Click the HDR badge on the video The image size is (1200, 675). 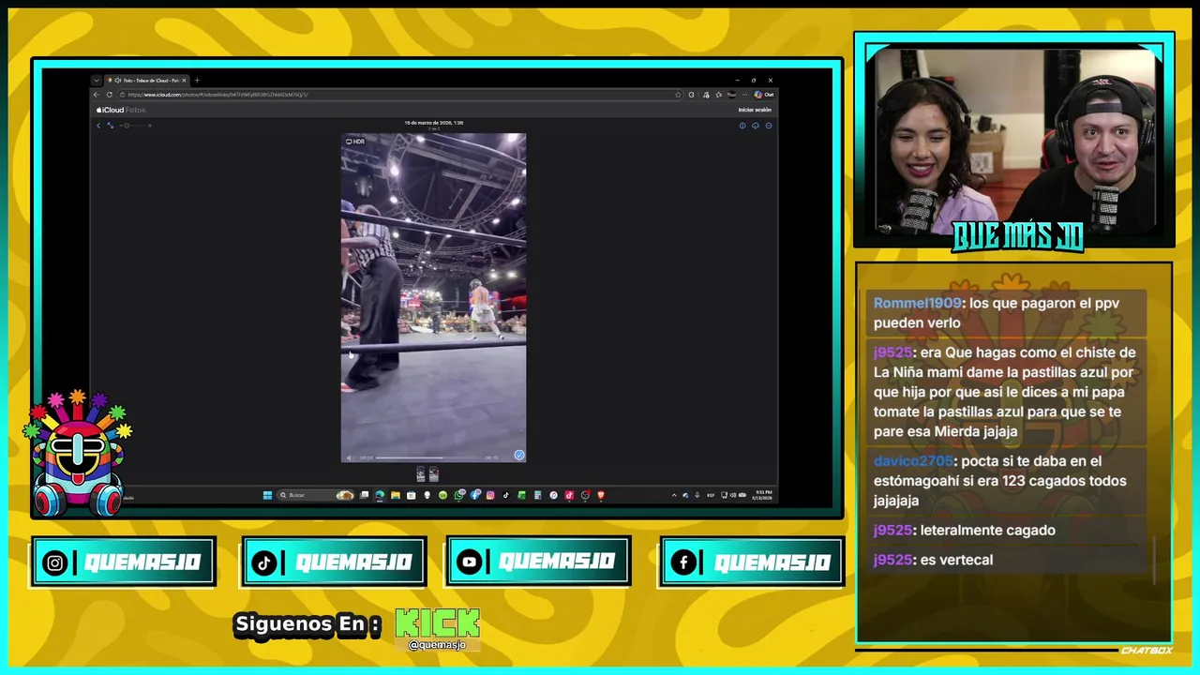click(x=354, y=142)
